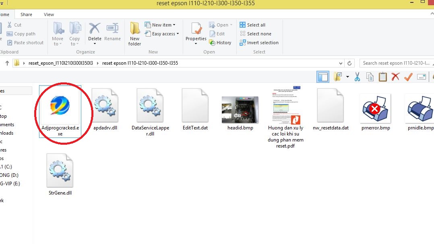Toggle the preview pane layout button
434x244 pixels.
pyautogui.click(x=323, y=77)
